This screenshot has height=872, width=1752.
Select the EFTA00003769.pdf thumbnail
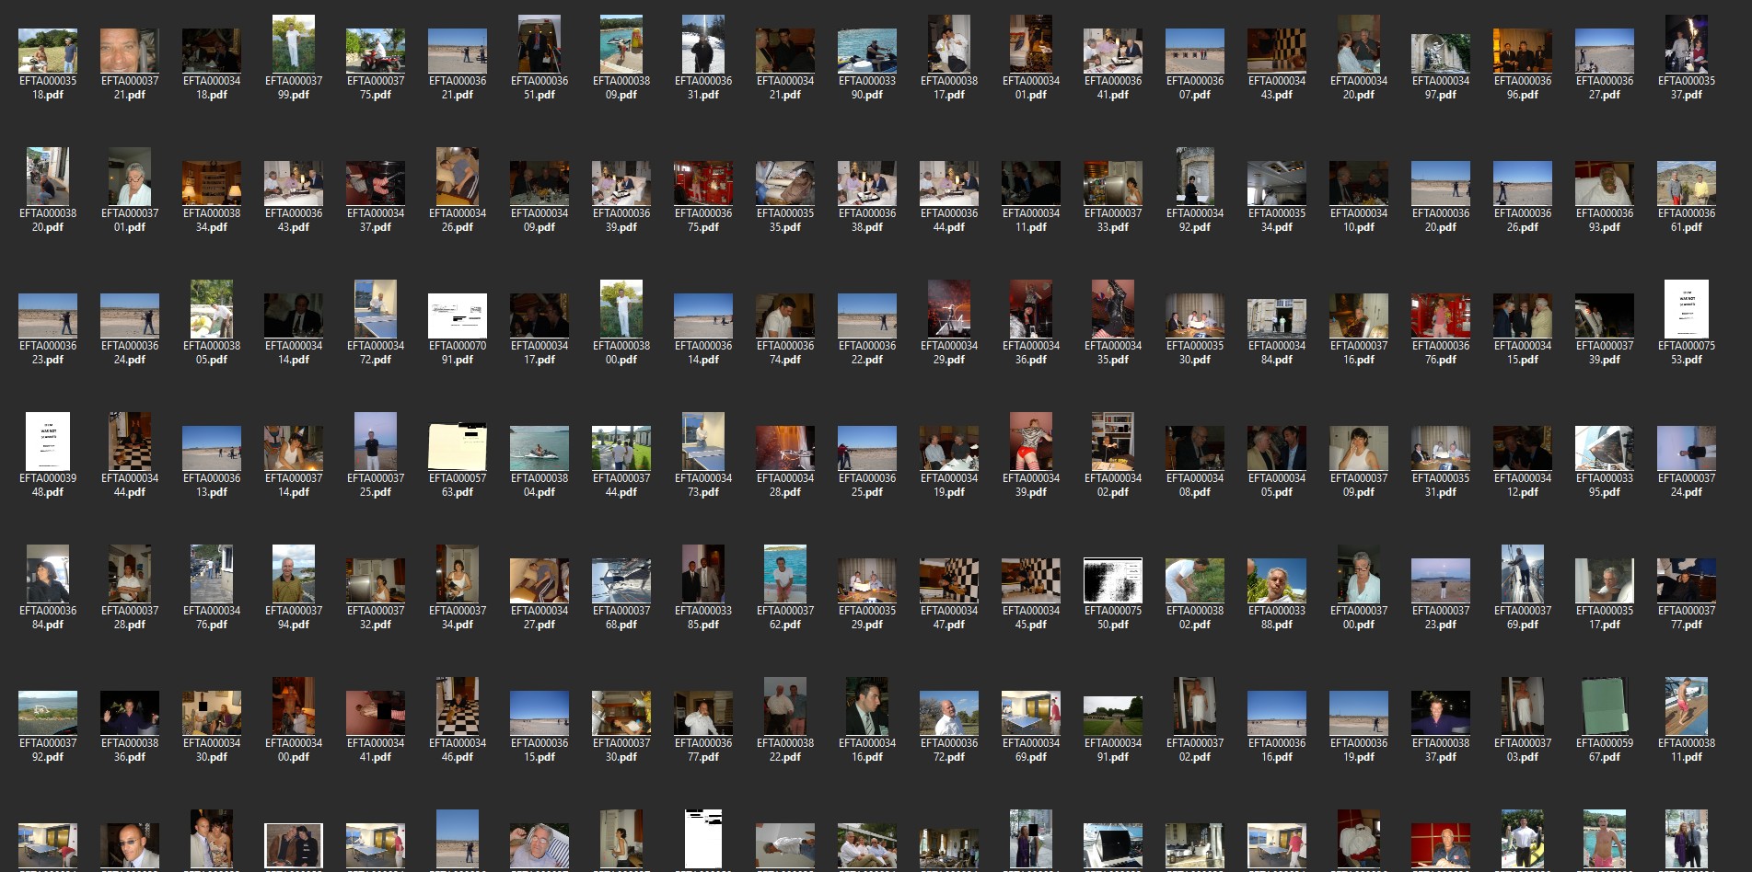[x=1523, y=573]
